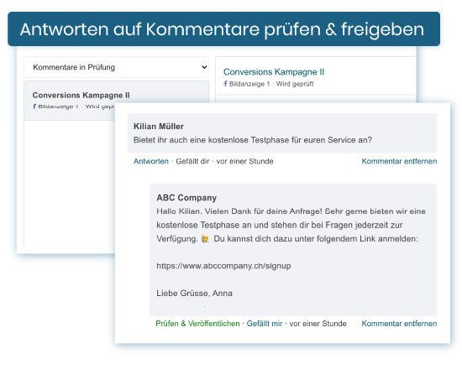Click 'Bildanzeige 1' label in header
Image resolution: width=462 pixels, height=369 pixels.
click(249, 84)
